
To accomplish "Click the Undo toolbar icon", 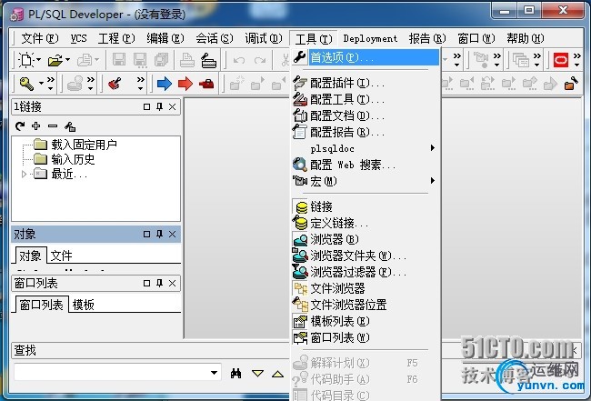I will point(239,60).
